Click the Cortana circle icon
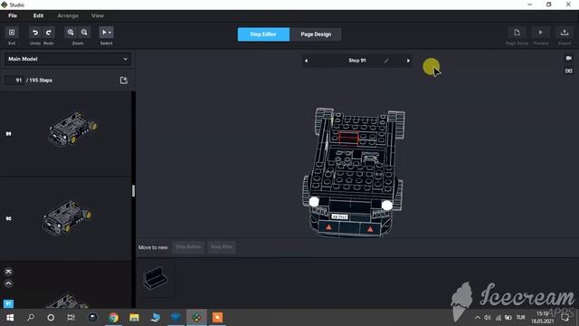This screenshot has height=326, width=579. tap(51, 318)
